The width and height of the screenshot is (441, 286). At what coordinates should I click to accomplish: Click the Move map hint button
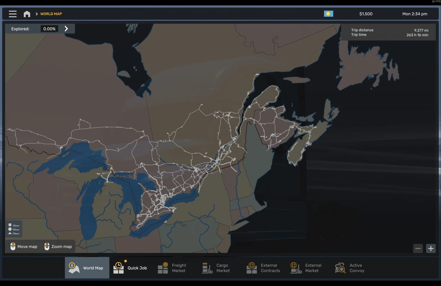click(x=23, y=246)
